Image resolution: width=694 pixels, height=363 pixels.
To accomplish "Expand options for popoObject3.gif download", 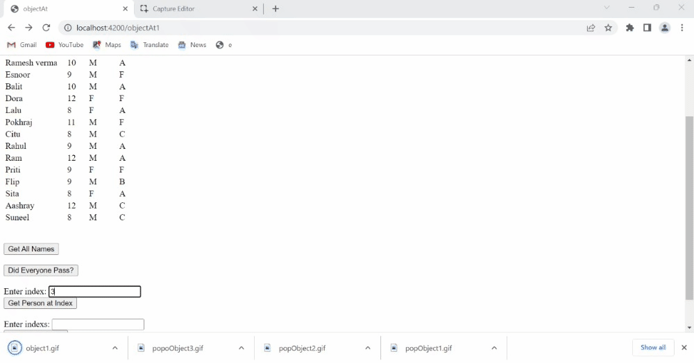I will (242, 348).
